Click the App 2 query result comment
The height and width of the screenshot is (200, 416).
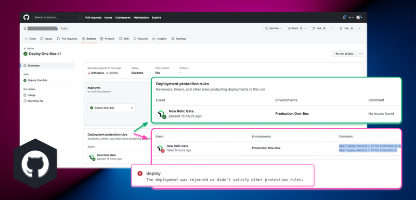(370, 146)
